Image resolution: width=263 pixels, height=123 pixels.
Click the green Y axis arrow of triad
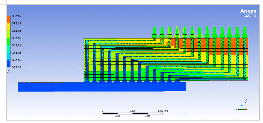[x=241, y=109]
